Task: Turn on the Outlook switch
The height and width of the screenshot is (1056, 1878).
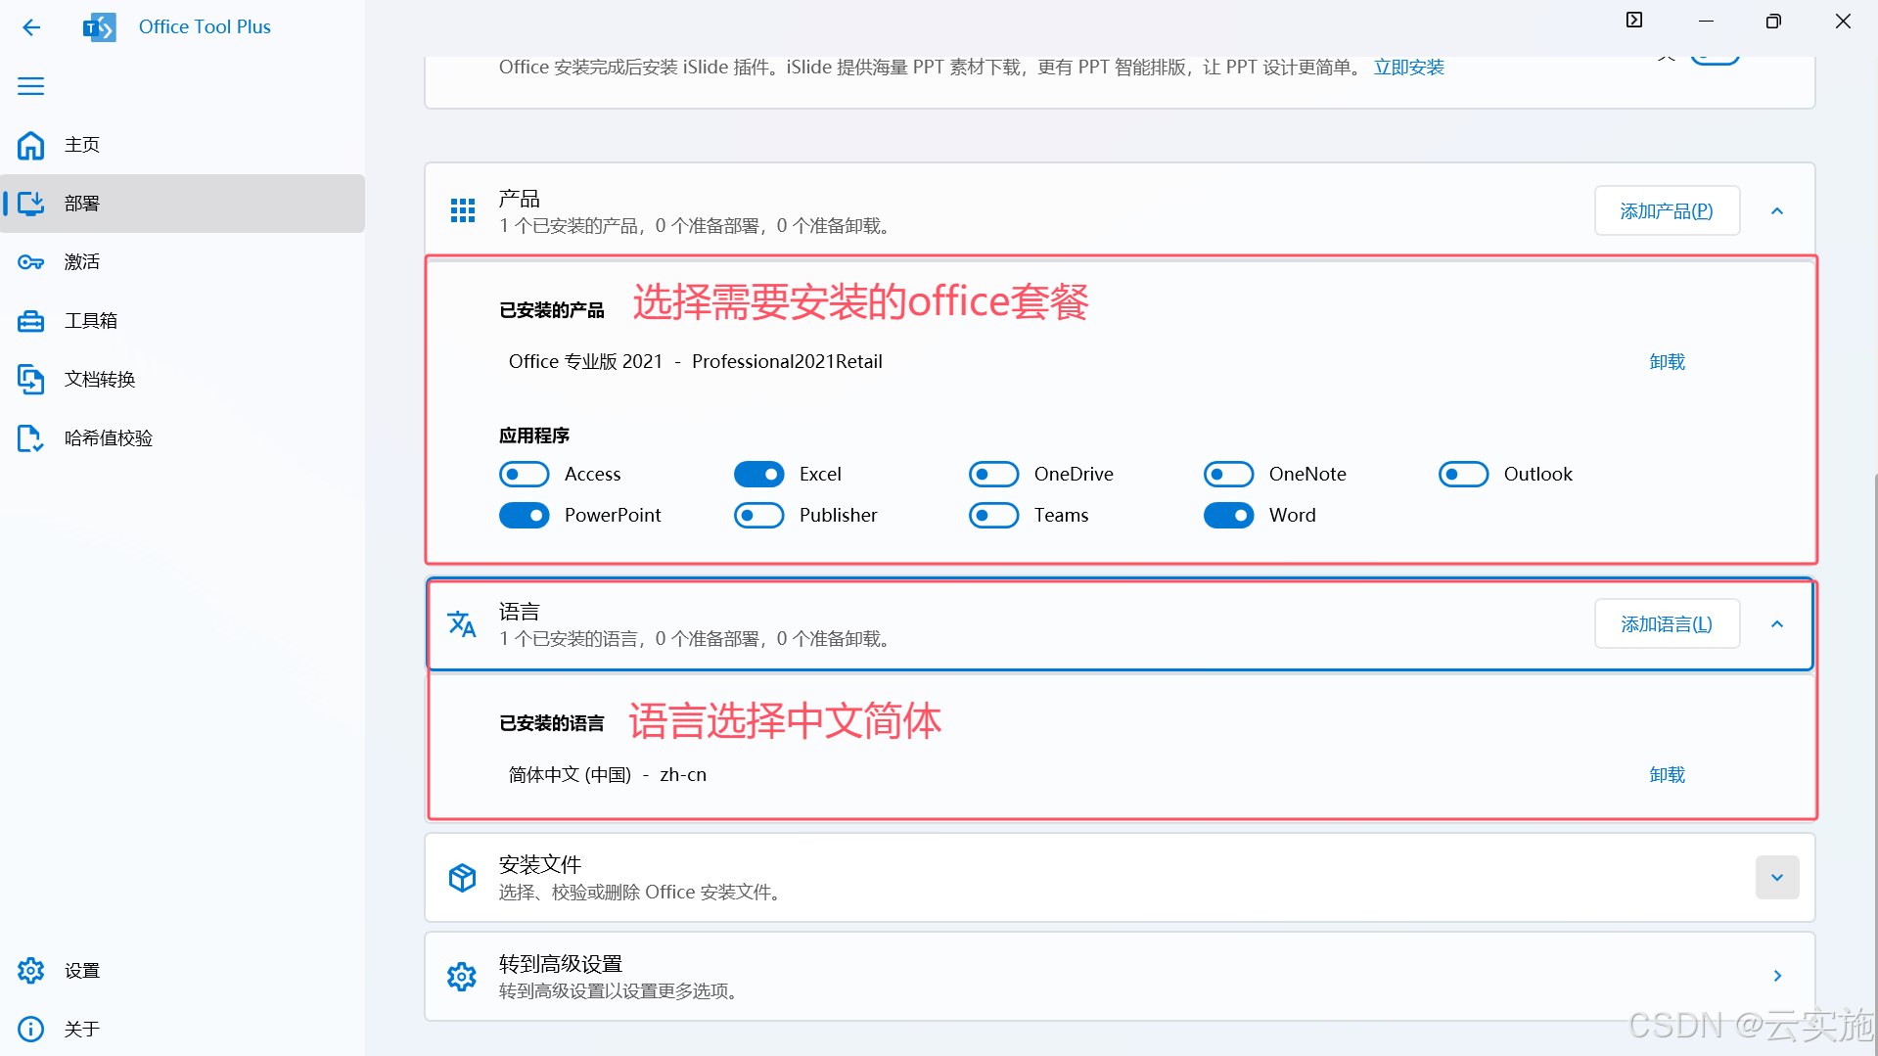Action: (x=1464, y=475)
